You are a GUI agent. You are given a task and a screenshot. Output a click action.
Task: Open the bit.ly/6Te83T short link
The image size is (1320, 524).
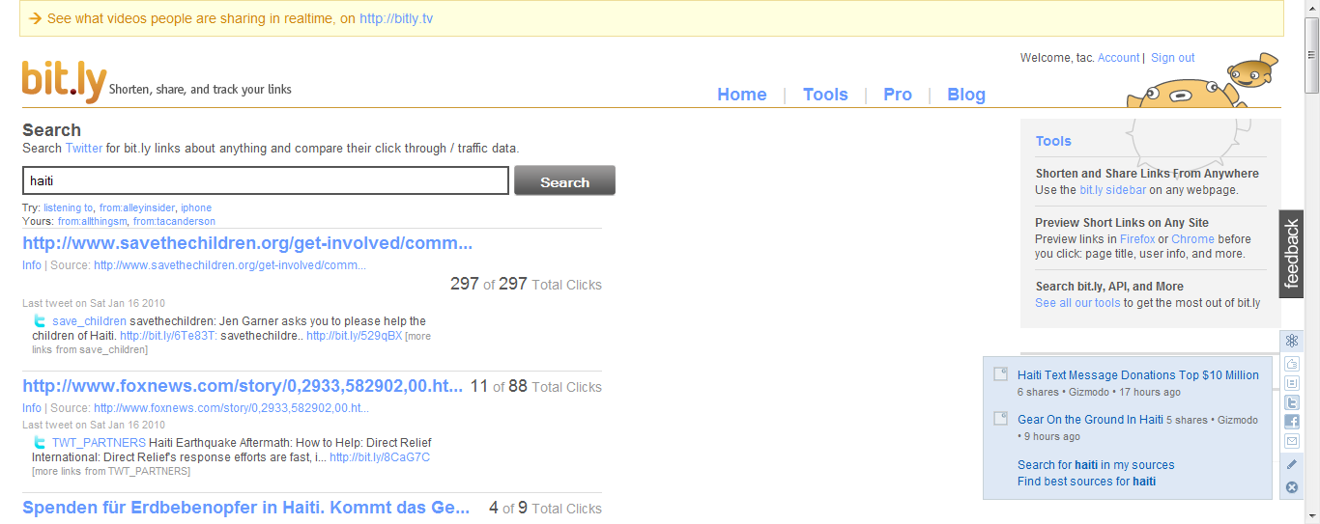coord(168,336)
